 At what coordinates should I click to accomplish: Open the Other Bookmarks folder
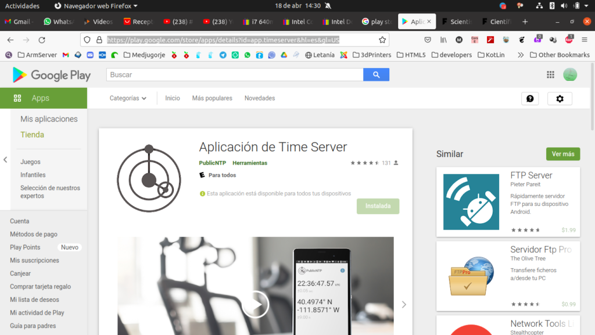click(x=560, y=55)
